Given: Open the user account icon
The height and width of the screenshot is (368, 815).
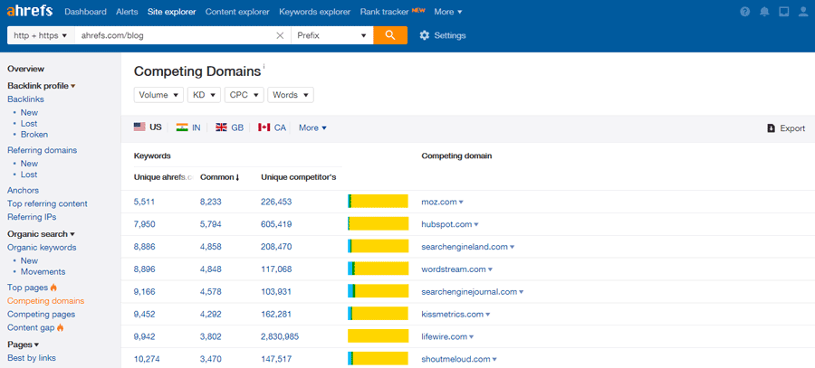Looking at the screenshot, I should tap(803, 12).
